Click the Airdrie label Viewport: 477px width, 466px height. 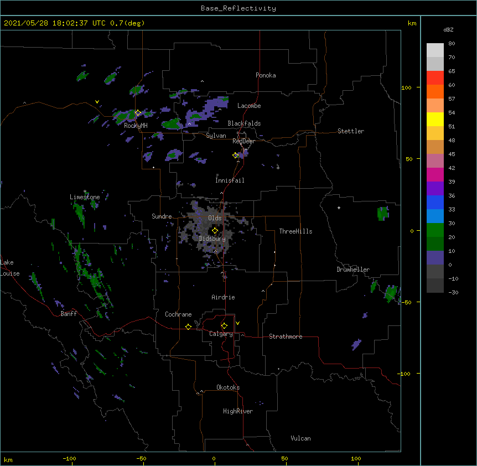[223, 297]
